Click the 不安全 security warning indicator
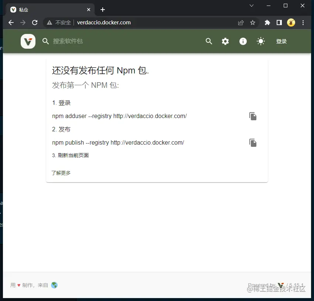This screenshot has height=301, width=314. click(59, 23)
